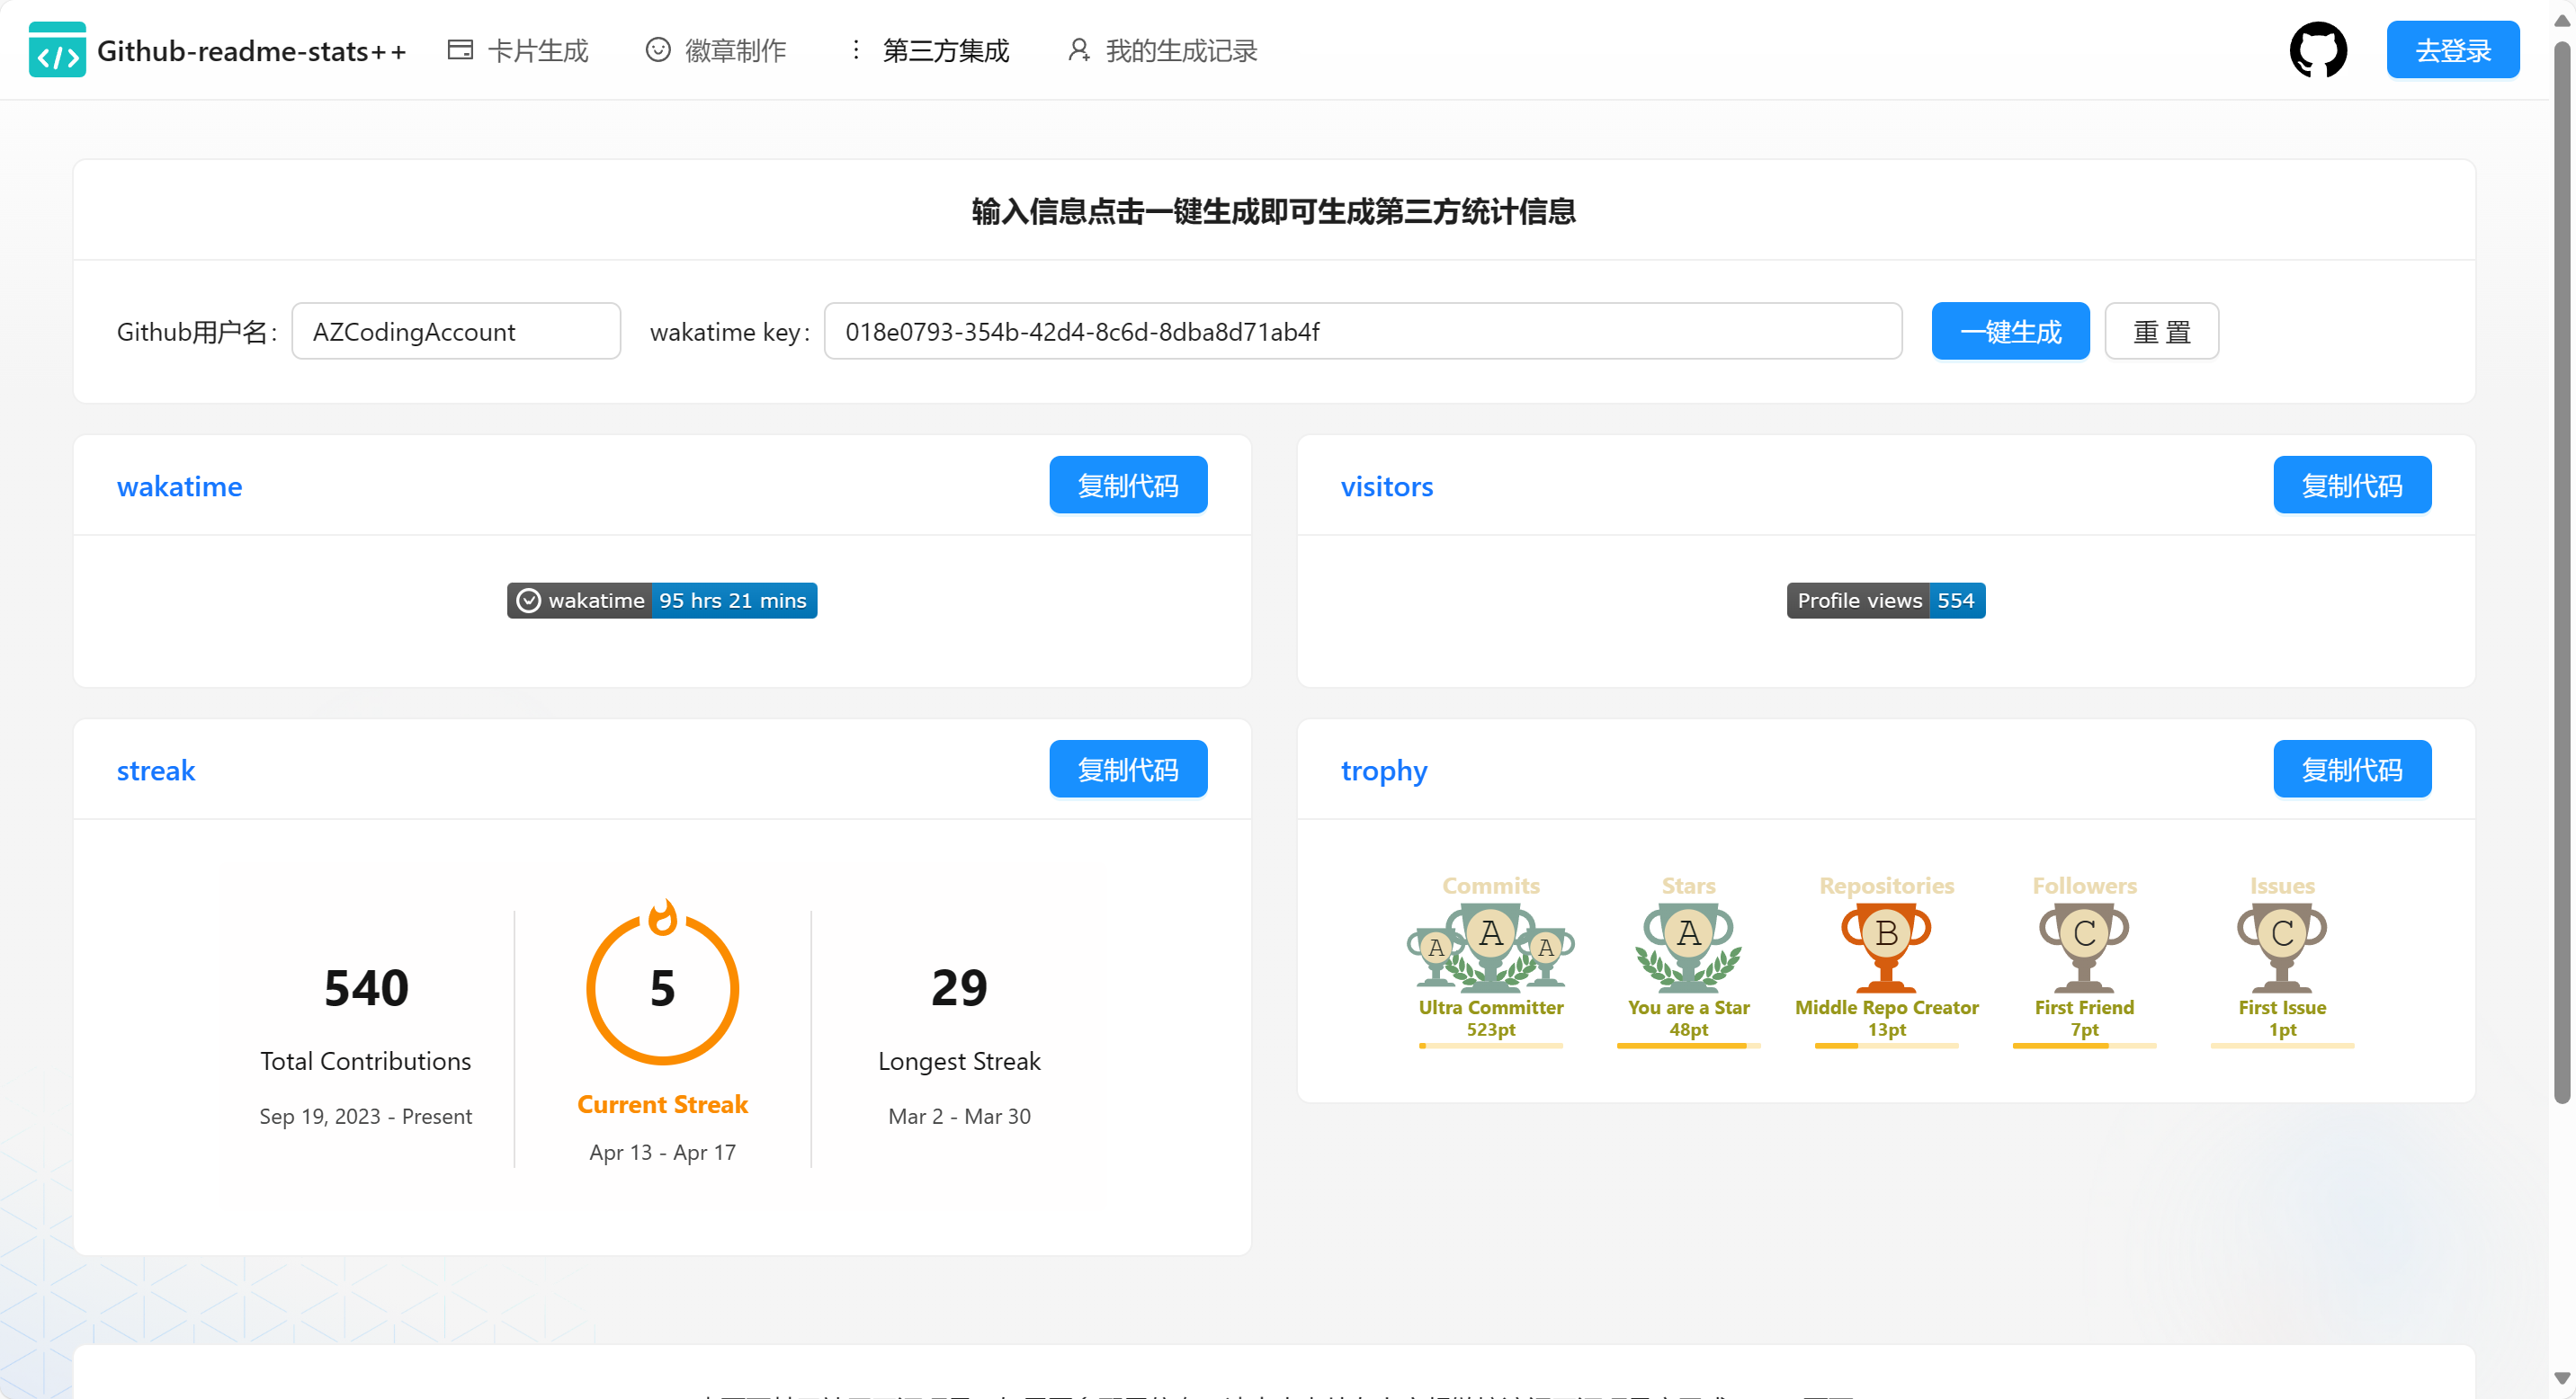Click the Github-readme-stats++ logo icon
The image size is (2576, 1399).
pyautogui.click(x=57, y=50)
